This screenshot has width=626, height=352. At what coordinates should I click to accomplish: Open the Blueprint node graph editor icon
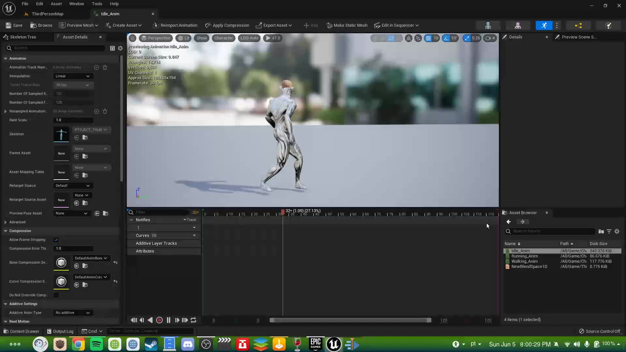579,25
